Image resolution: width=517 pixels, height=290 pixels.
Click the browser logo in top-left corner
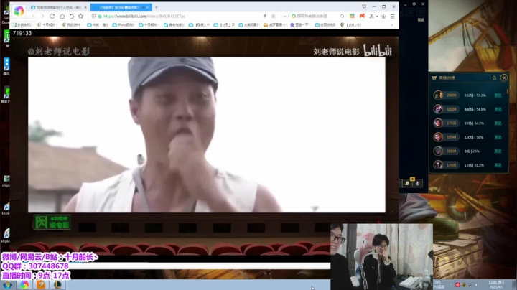(x=19, y=11)
